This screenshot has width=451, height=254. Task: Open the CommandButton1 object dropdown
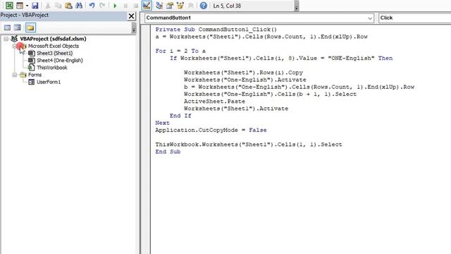coord(370,18)
